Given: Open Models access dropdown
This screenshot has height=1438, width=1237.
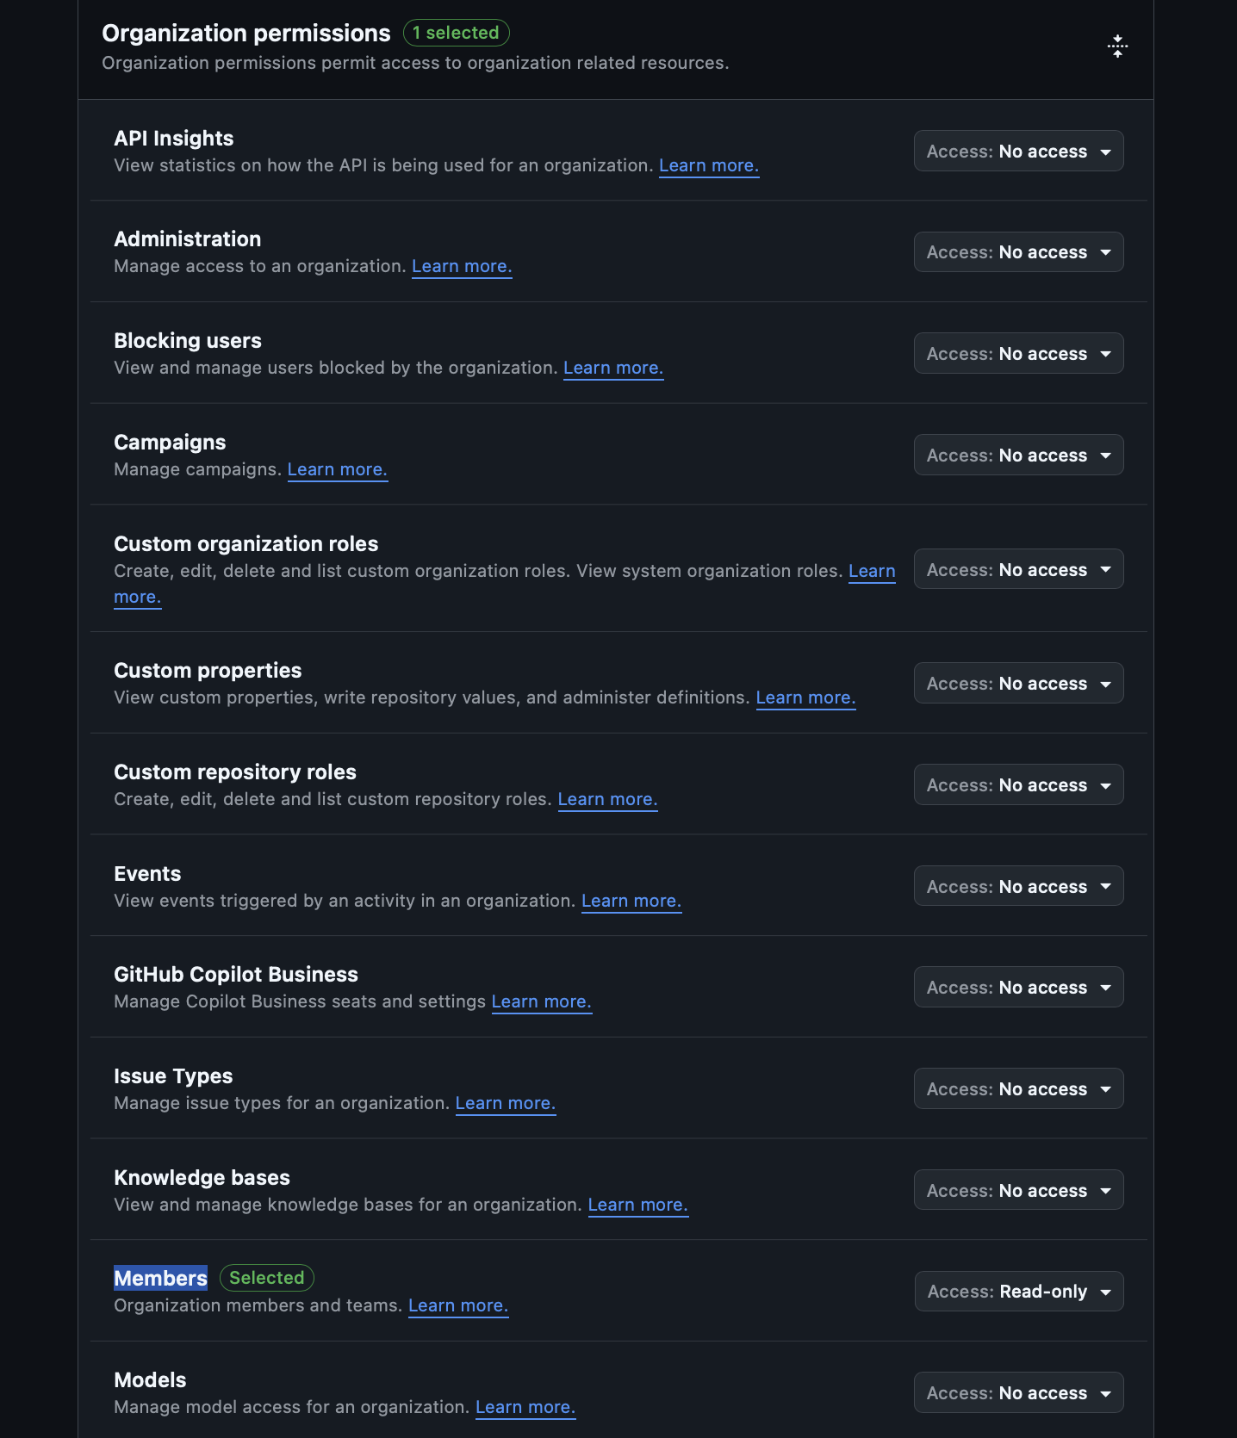Looking at the screenshot, I should (1018, 1393).
